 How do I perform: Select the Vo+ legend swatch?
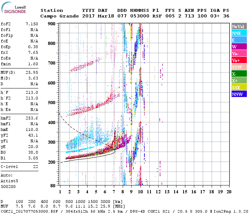pos(239,60)
